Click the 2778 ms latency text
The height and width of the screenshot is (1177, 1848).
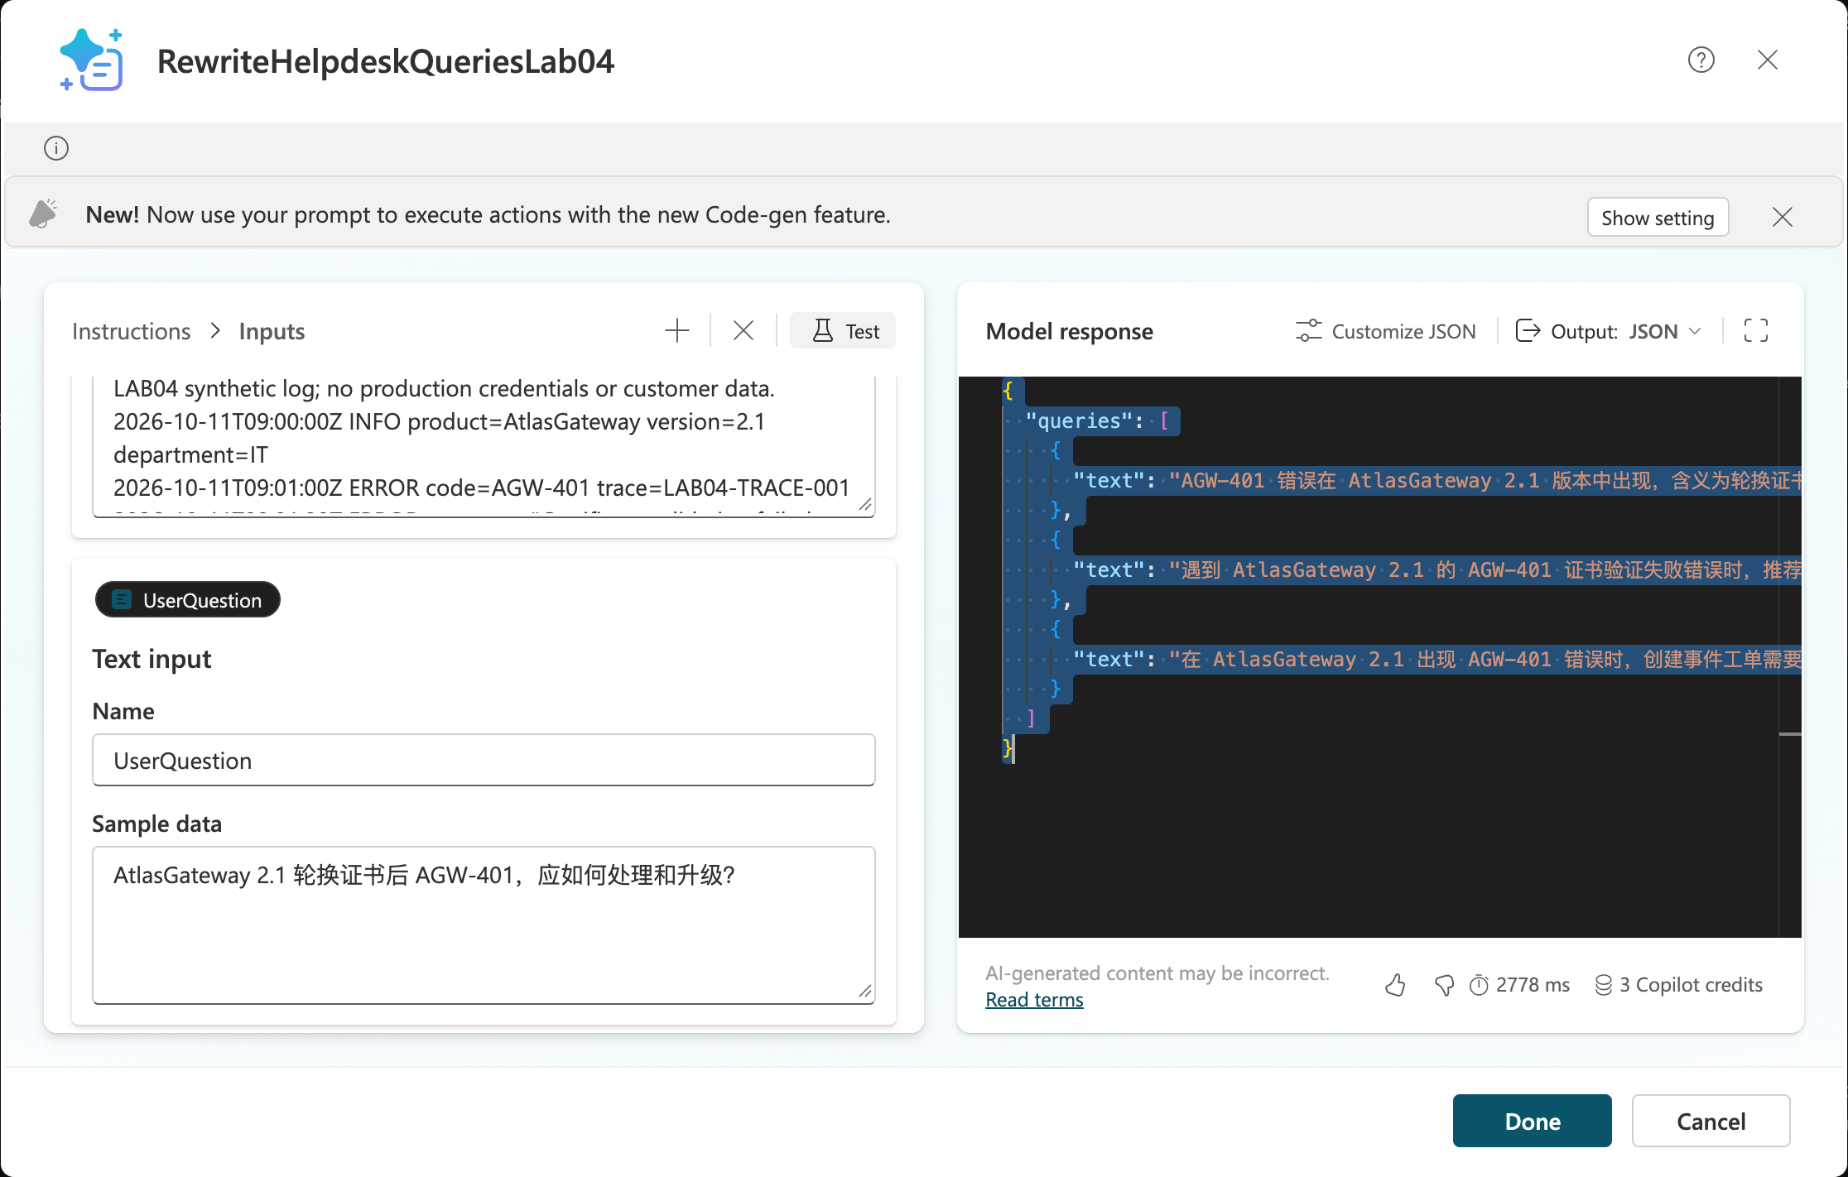click(1533, 985)
